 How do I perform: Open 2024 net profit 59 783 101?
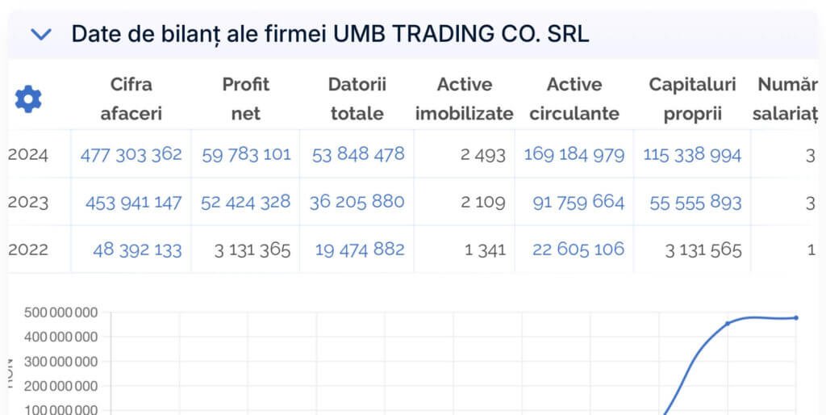coord(246,153)
